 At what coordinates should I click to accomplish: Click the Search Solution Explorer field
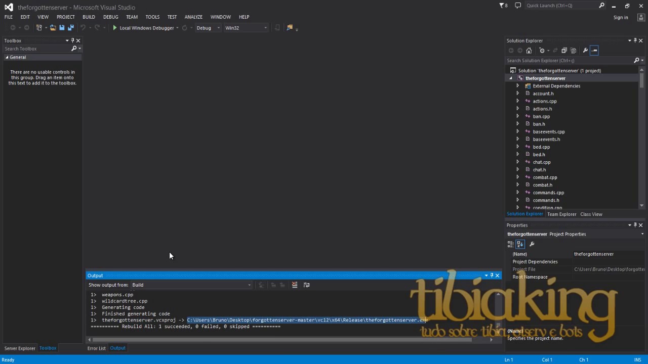570,60
